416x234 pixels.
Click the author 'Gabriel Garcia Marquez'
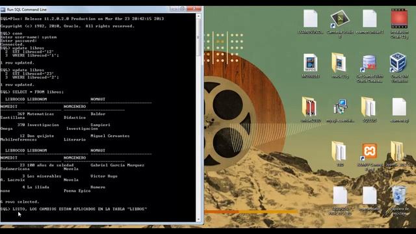[x=117, y=165]
